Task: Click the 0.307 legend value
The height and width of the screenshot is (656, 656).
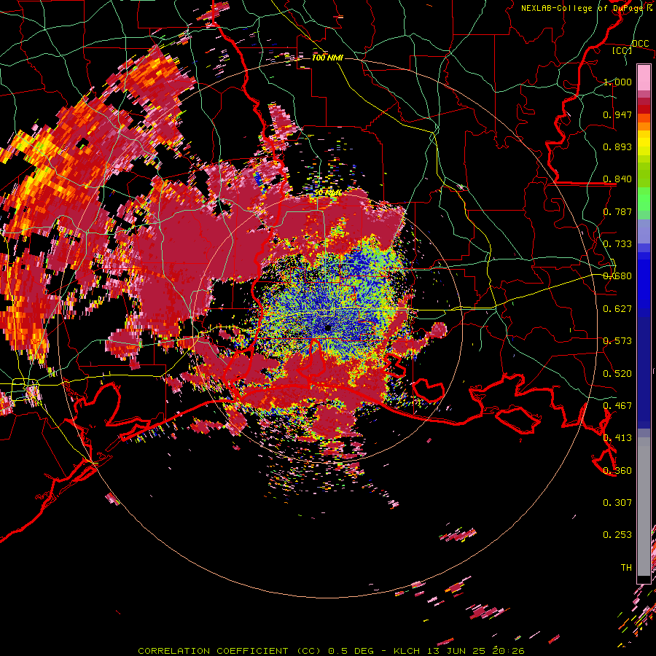Action: (617, 503)
